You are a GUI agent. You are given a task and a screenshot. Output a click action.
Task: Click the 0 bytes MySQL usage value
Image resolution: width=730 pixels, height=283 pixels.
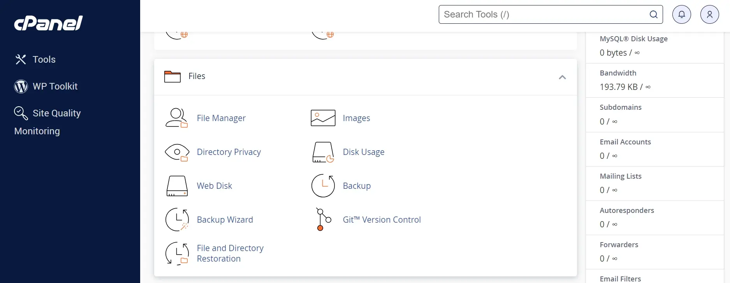(619, 53)
